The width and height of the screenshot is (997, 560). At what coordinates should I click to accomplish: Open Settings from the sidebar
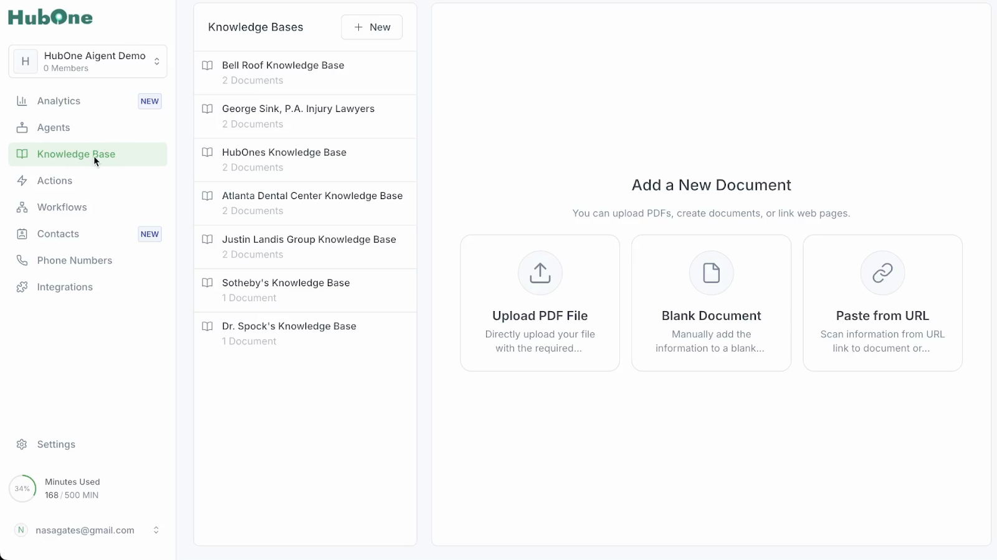point(88,444)
